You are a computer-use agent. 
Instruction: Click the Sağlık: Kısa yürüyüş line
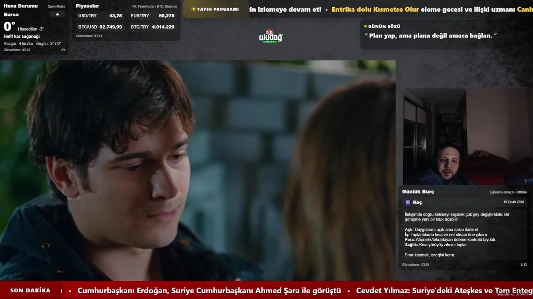(x=436, y=245)
